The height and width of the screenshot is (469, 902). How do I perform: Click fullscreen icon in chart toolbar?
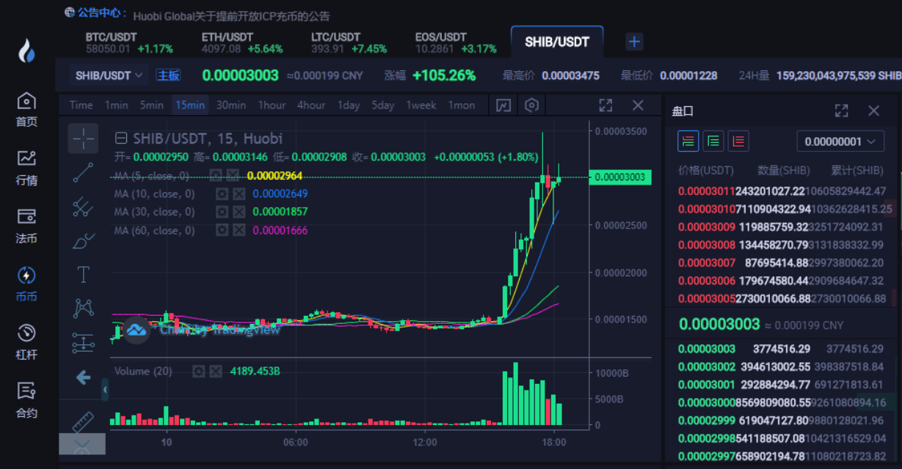pyautogui.click(x=605, y=106)
